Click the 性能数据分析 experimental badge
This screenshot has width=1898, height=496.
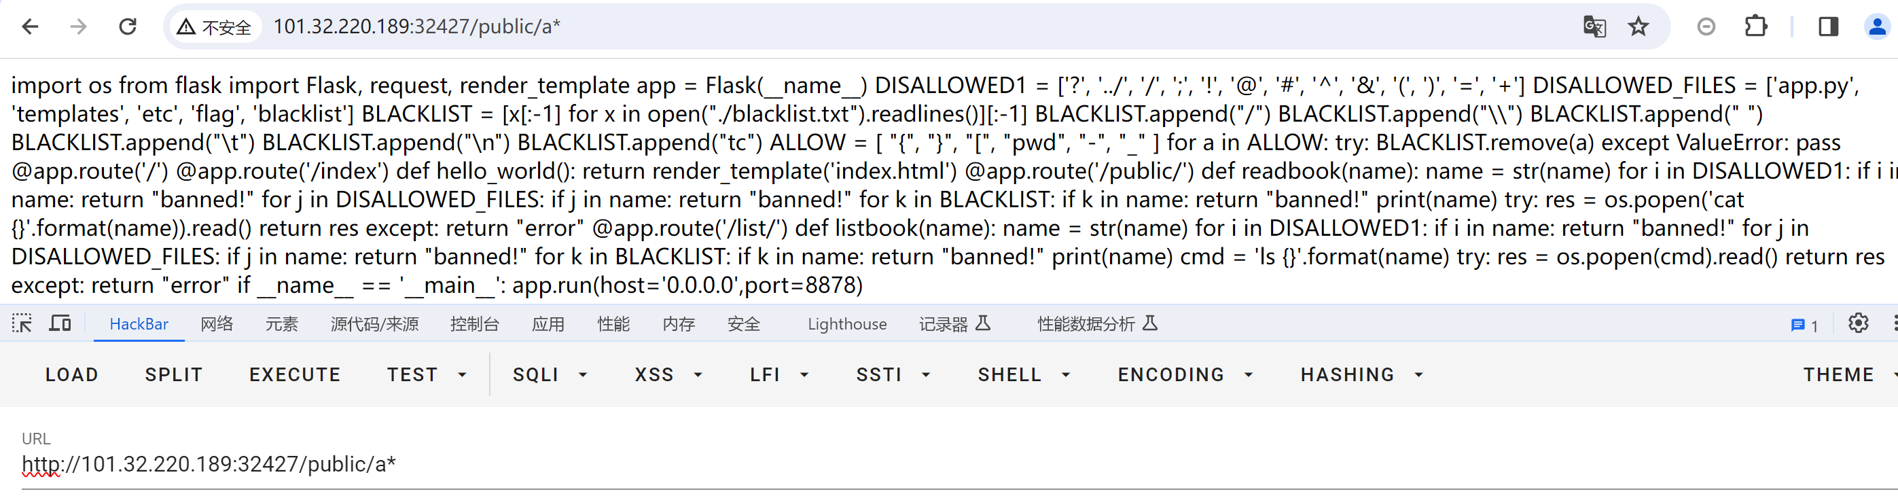pos(1151,323)
